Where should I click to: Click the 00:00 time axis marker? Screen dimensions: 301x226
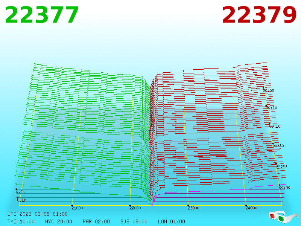268,90
